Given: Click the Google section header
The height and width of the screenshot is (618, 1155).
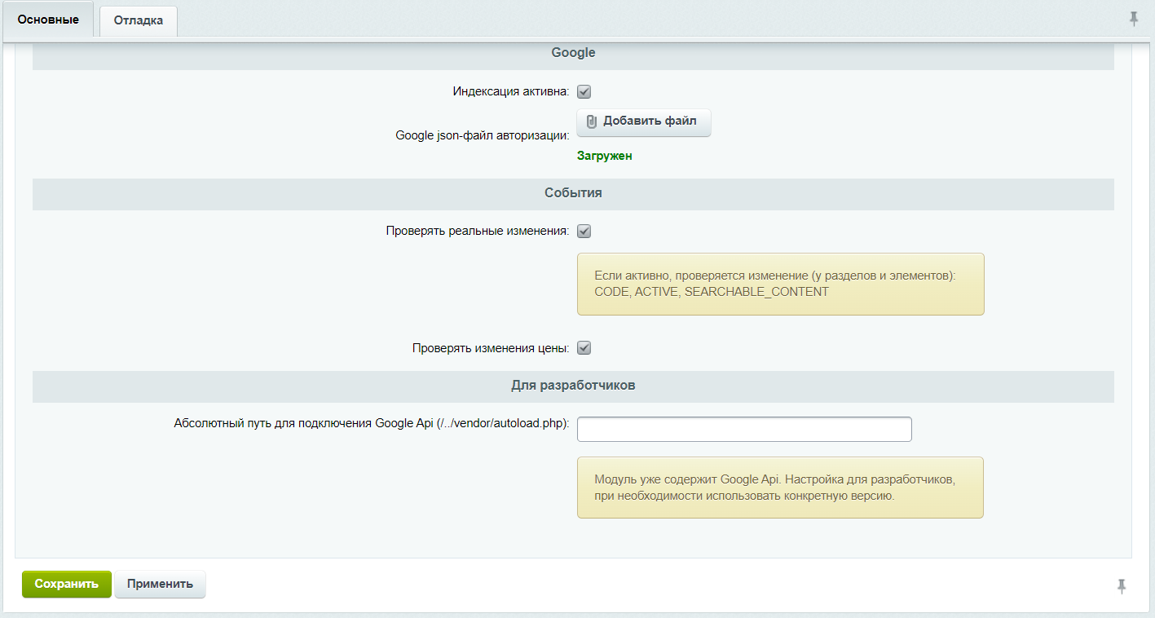Looking at the screenshot, I should point(573,53).
